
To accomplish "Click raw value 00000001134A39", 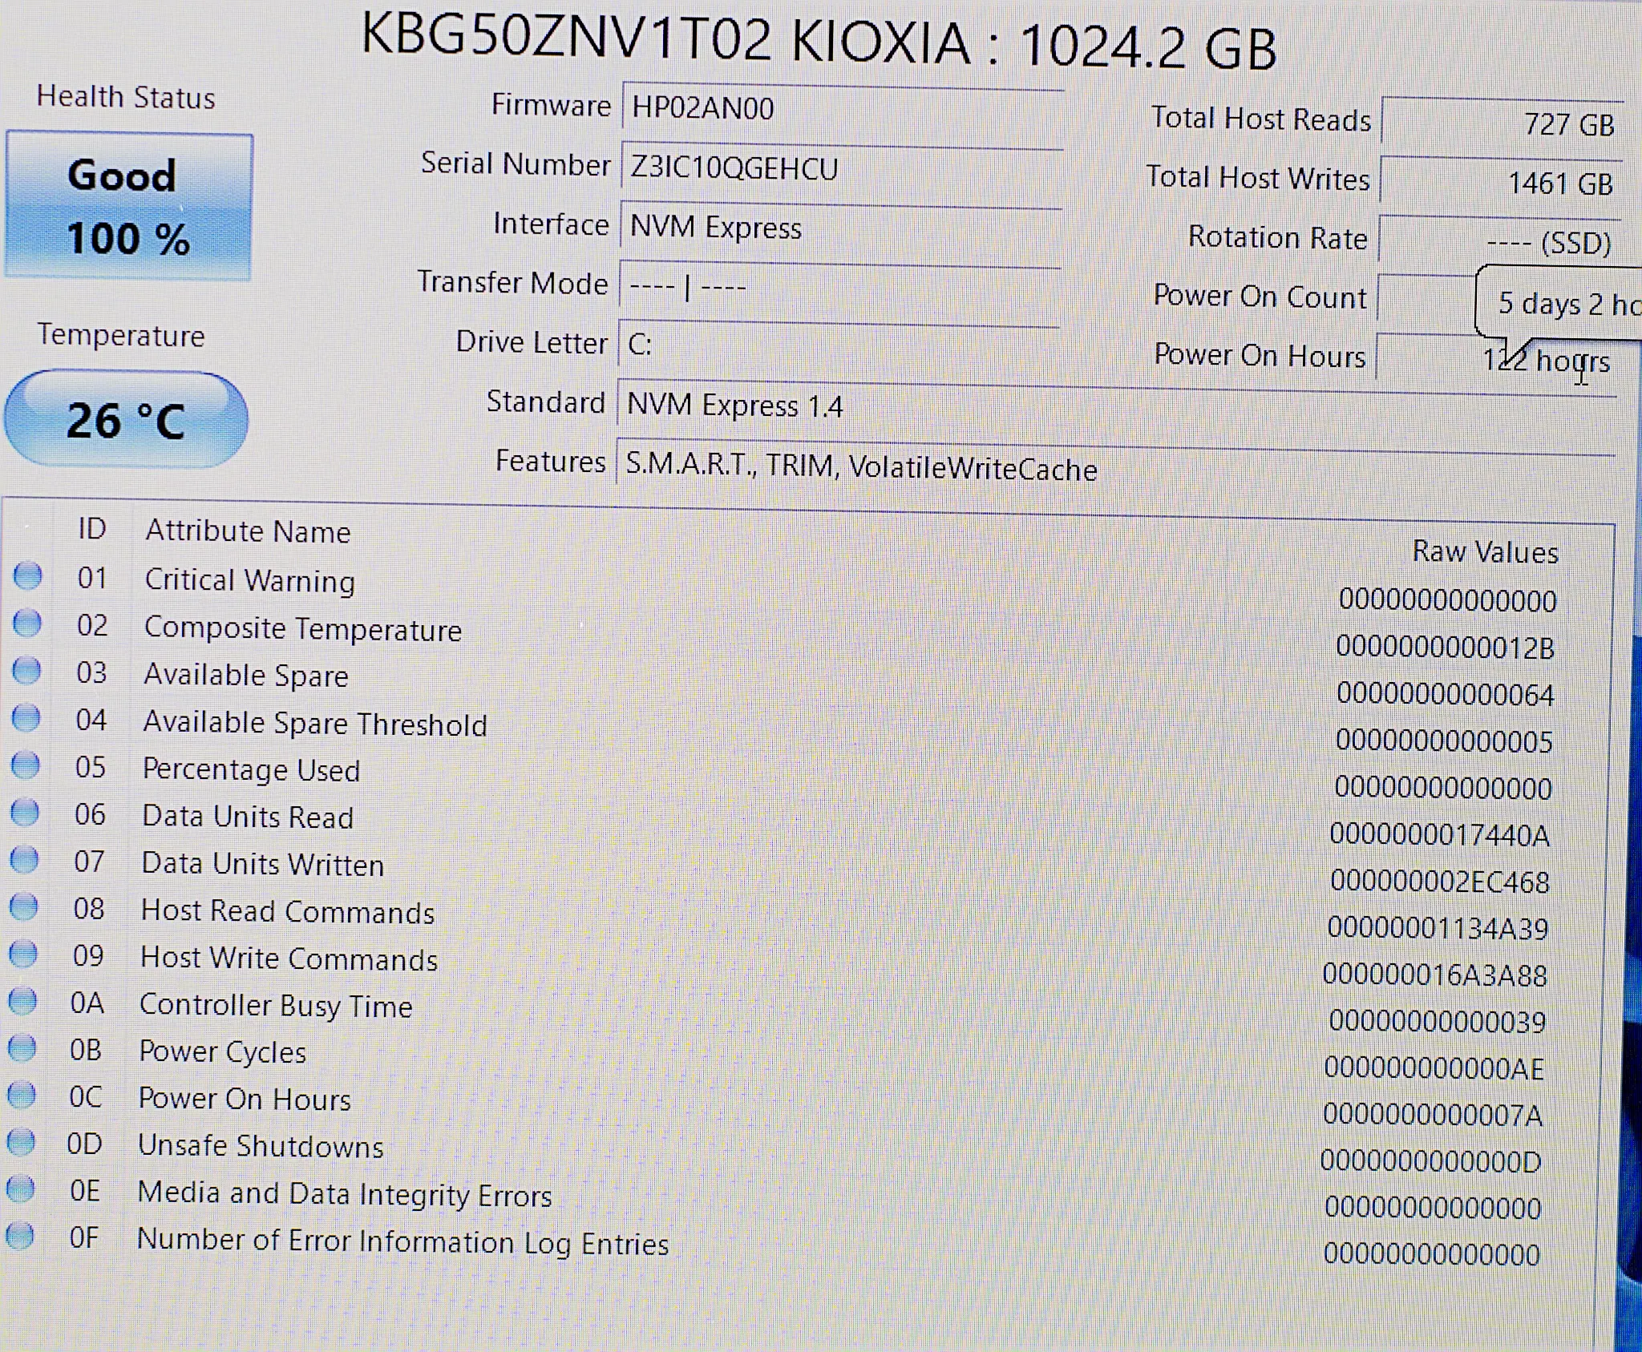I will pos(1438,928).
